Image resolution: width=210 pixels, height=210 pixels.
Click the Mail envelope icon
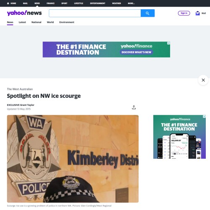(x=197, y=13)
